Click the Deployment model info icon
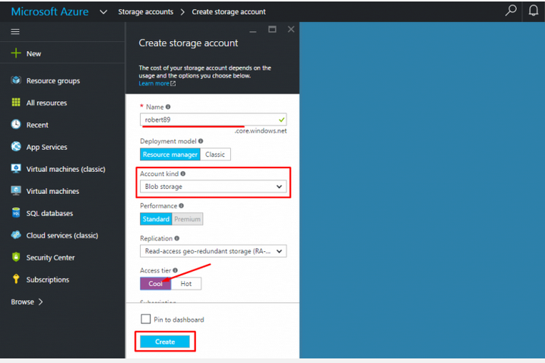This screenshot has width=545, height=363. [x=201, y=141]
